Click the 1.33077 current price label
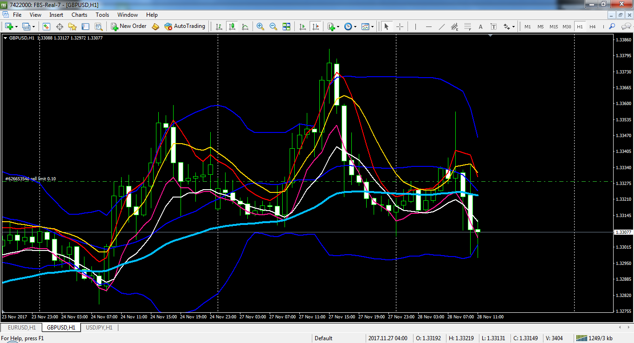634x343 pixels. [x=623, y=232]
